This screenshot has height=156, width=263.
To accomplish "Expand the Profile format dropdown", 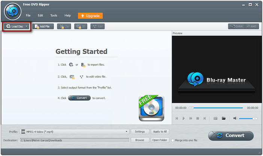I will pos(127,132).
